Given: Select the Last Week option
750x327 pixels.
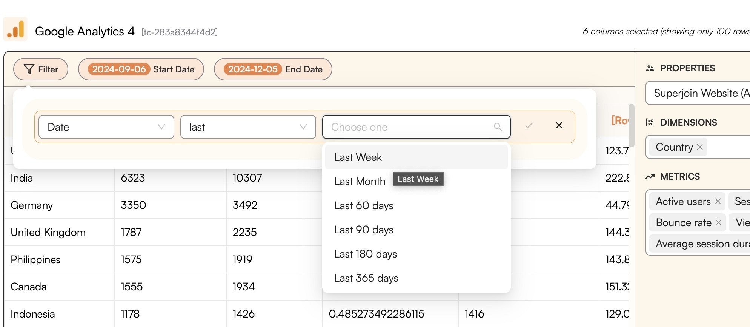Looking at the screenshot, I should [x=416, y=157].
